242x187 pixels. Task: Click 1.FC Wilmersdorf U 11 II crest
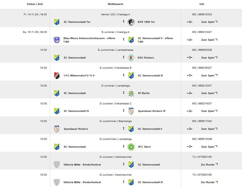pyautogui.click(x=57, y=76)
